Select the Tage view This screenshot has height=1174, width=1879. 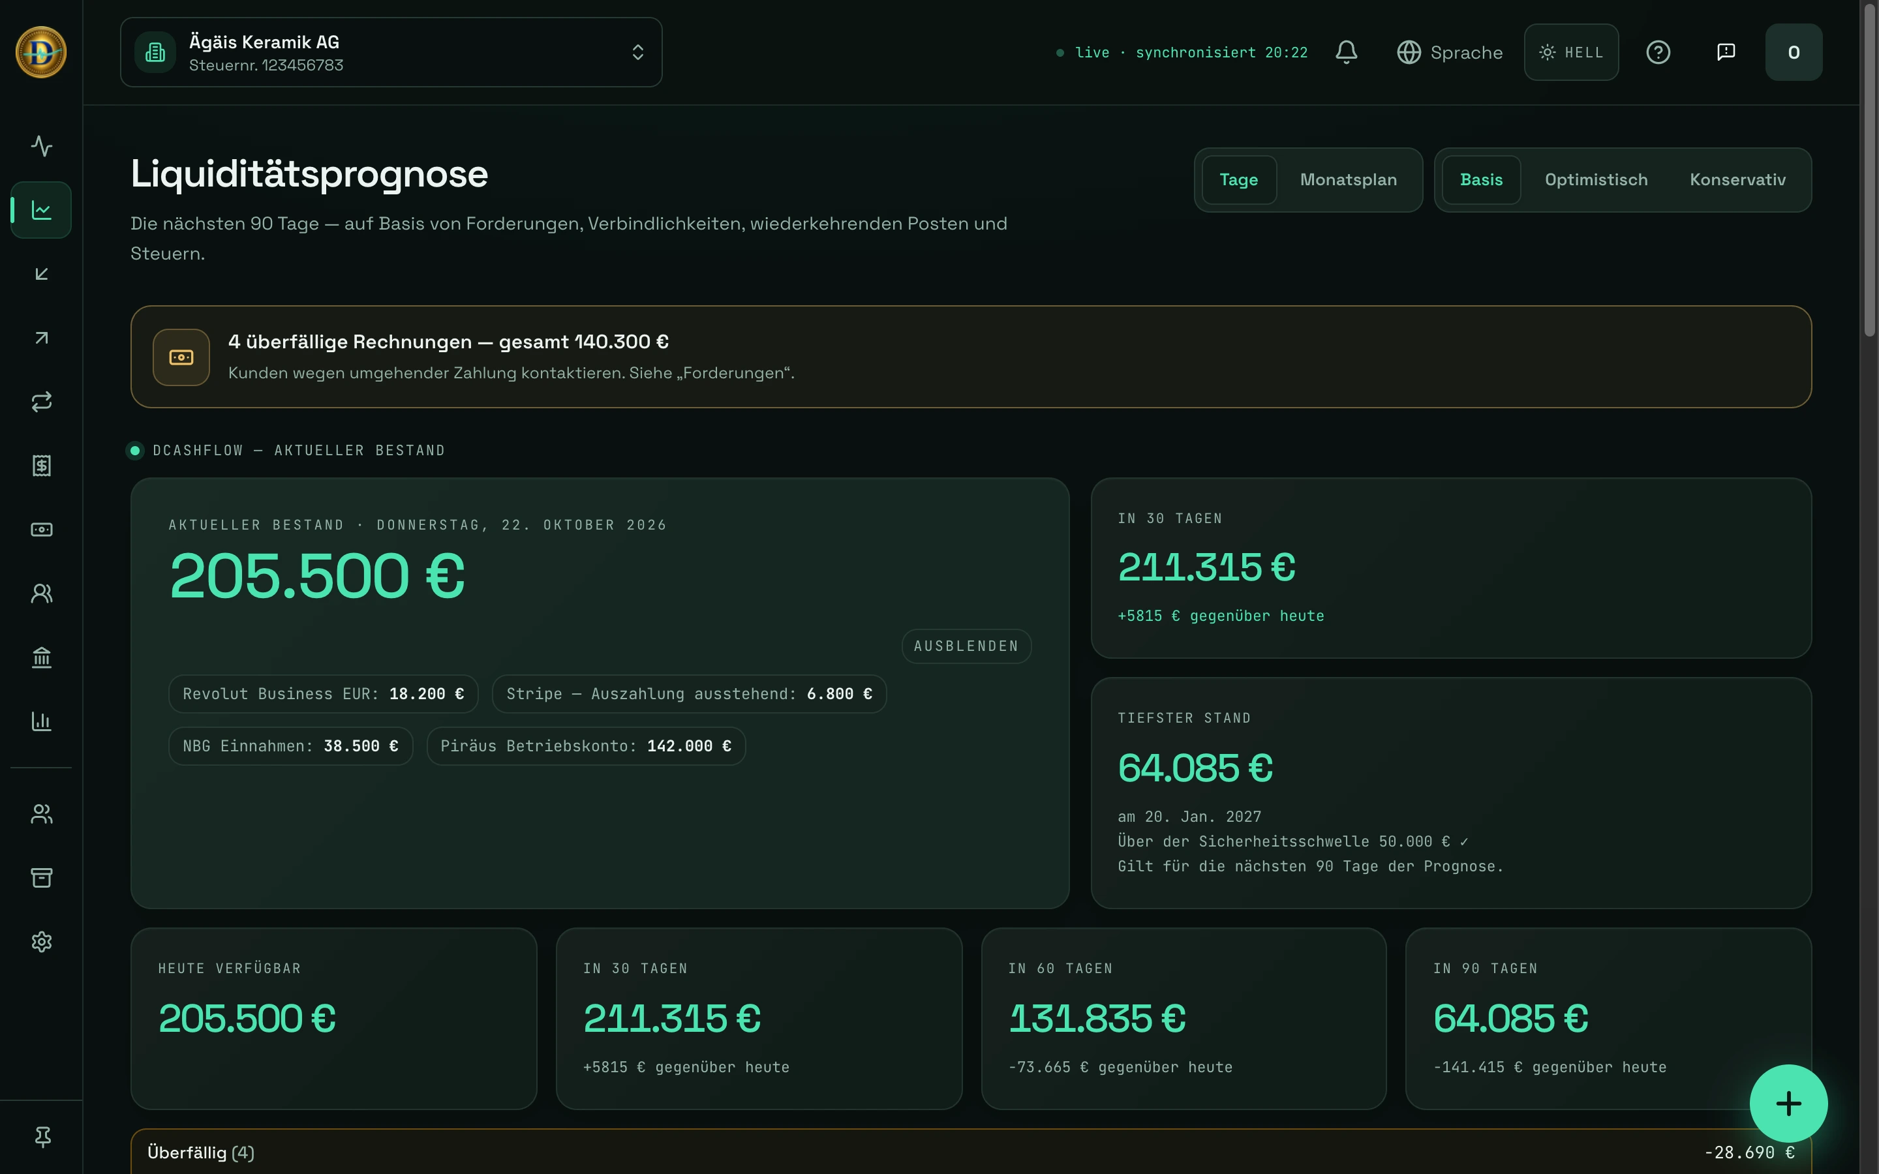coord(1238,179)
